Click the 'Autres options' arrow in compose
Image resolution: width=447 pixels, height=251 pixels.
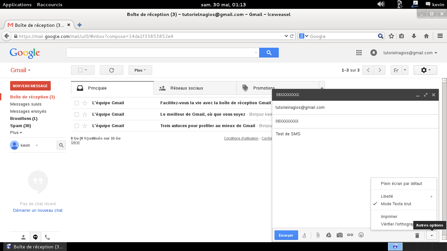click(x=432, y=235)
